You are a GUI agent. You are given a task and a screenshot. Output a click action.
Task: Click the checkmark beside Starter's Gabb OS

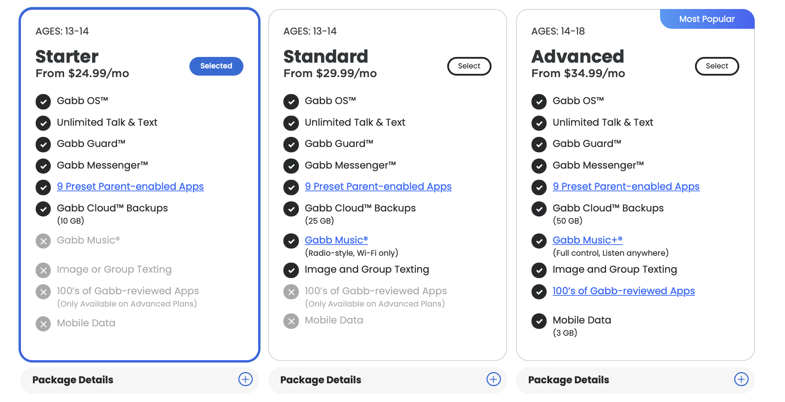(x=43, y=102)
